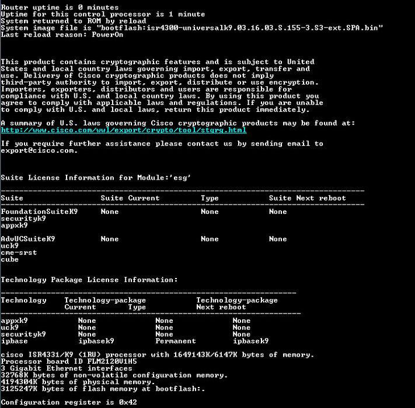Click the FoundationSuiteK9 suite row name

39,212
